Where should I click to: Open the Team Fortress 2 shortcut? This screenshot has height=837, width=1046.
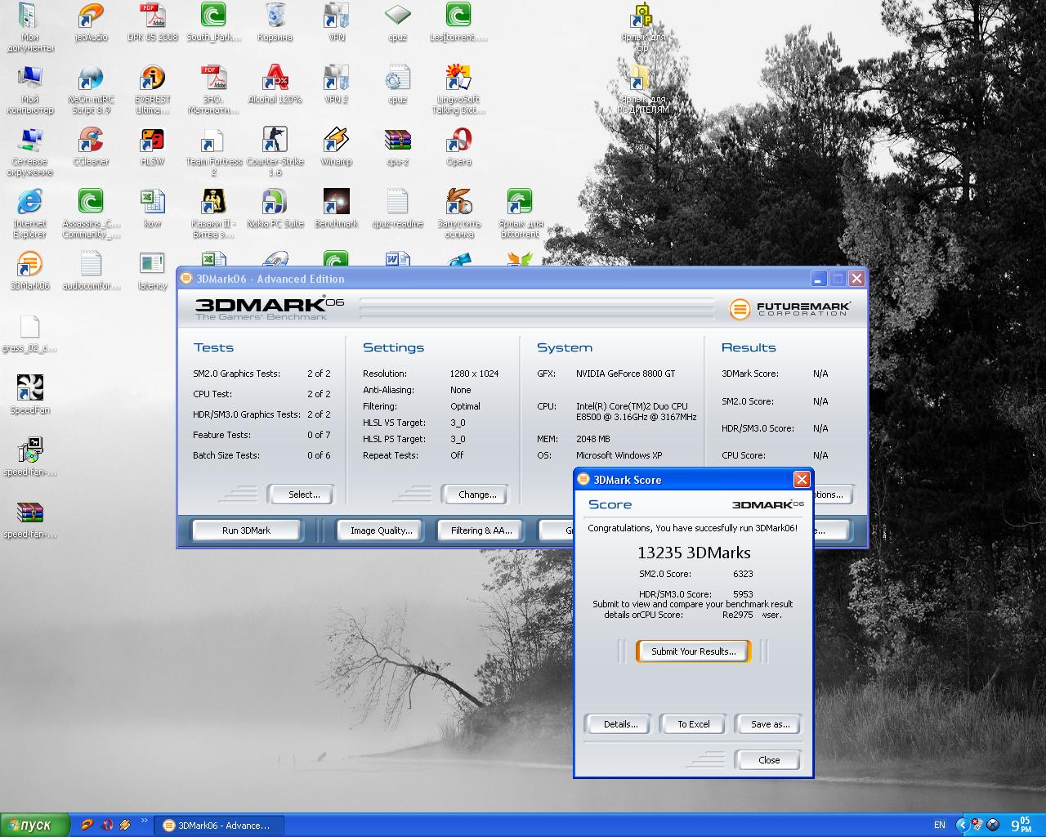(x=213, y=142)
